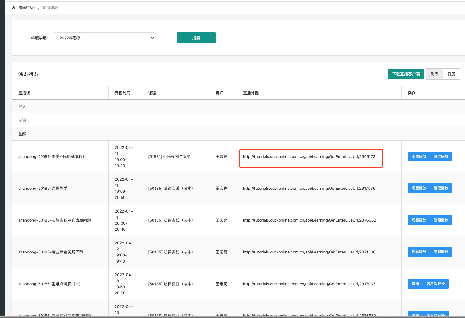Click 观看回放 for 谈谈公民的基本权利 row

(x=419, y=156)
